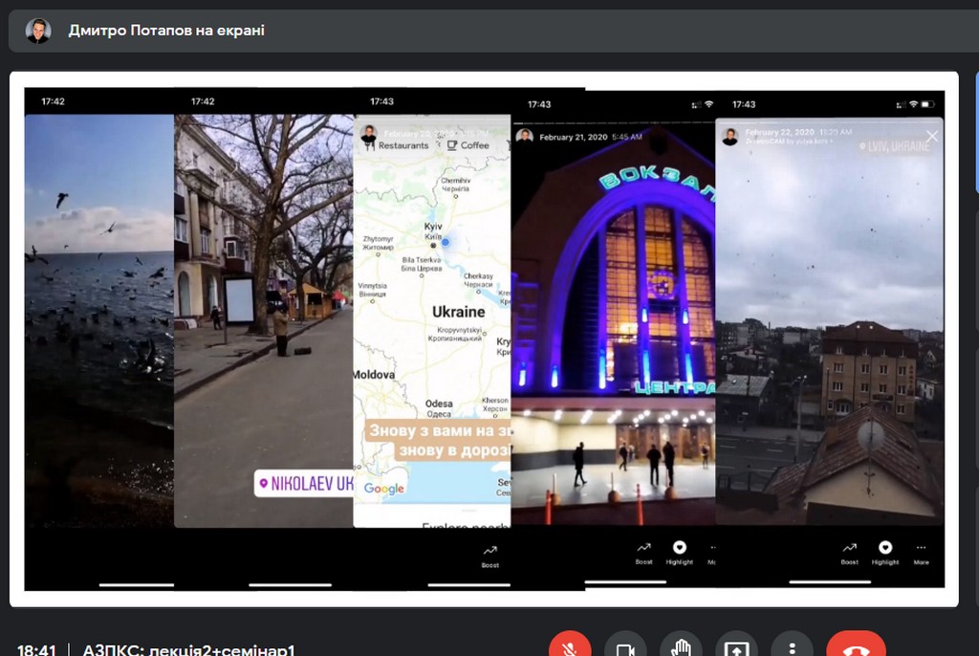Image resolution: width=979 pixels, height=656 pixels.
Task: Click the presenter's avatar at top left
Action: 38,31
